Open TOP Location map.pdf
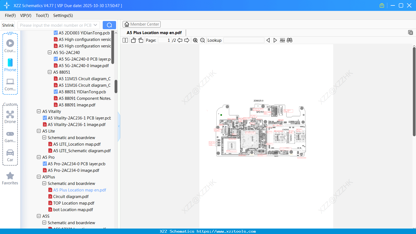 [x=71, y=203]
